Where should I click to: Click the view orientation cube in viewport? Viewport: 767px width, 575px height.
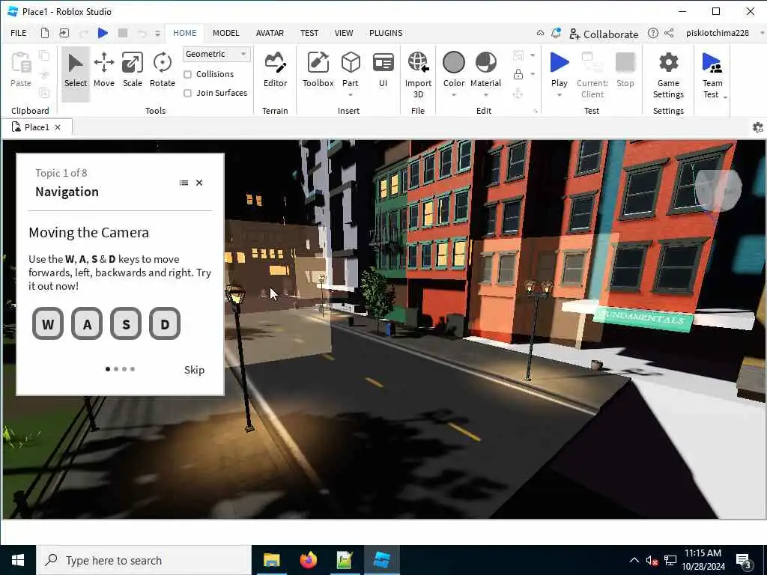[718, 189]
